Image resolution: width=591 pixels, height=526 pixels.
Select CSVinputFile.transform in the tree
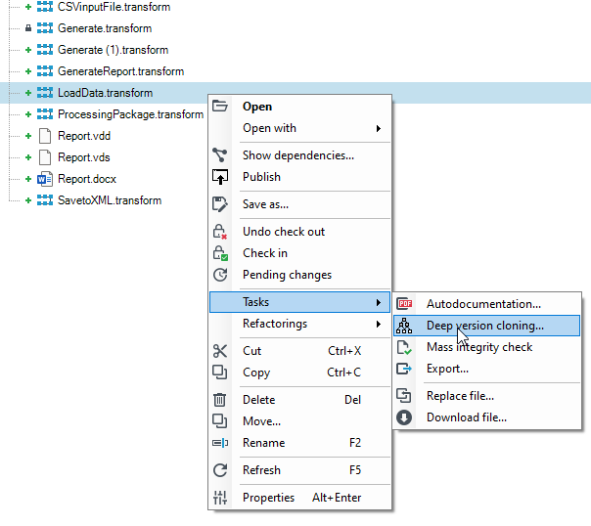pos(114,7)
